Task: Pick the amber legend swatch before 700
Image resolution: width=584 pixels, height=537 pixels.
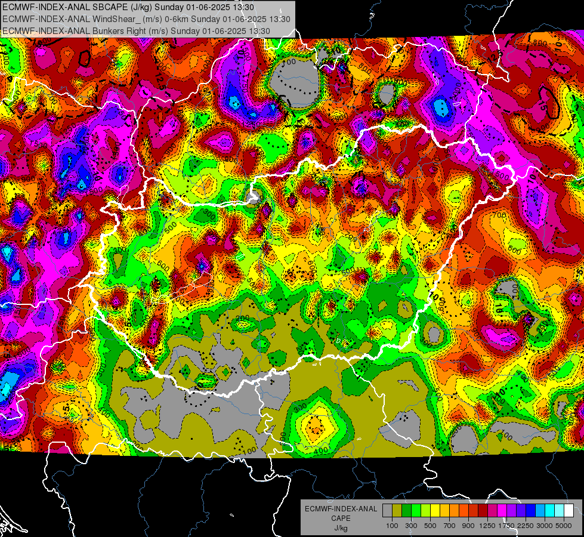Action: 445,510
